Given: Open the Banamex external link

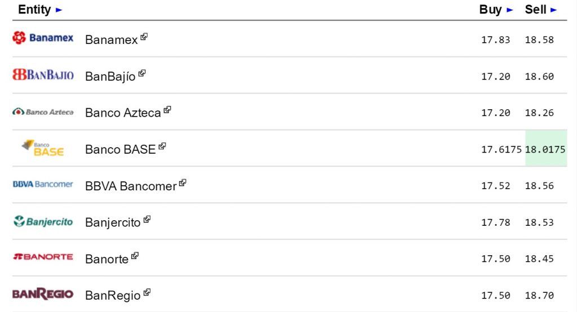Looking at the screenshot, I should pyautogui.click(x=111, y=40).
